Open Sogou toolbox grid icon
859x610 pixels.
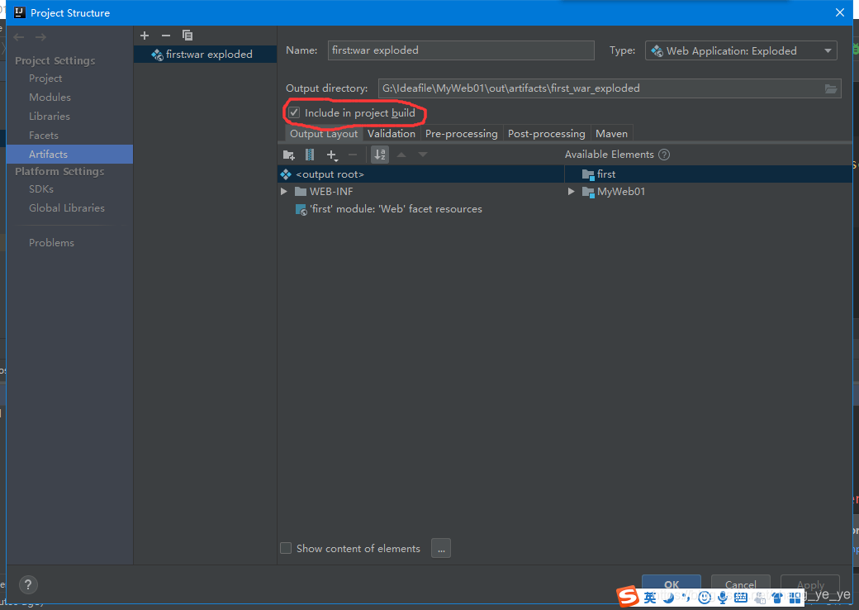pos(795,598)
